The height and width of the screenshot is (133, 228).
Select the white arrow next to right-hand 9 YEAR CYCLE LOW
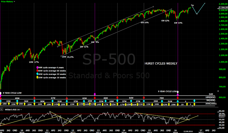[x=178, y=92]
